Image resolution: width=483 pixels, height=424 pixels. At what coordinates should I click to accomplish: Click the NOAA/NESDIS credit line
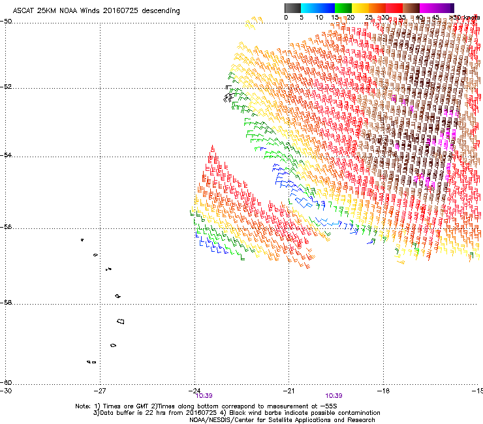[x=282, y=419]
